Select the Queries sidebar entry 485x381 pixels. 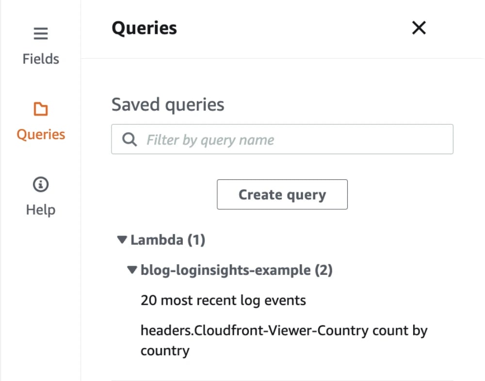point(40,134)
